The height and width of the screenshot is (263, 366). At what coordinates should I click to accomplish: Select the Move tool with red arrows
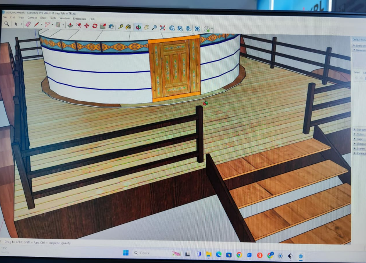[x=86, y=25]
